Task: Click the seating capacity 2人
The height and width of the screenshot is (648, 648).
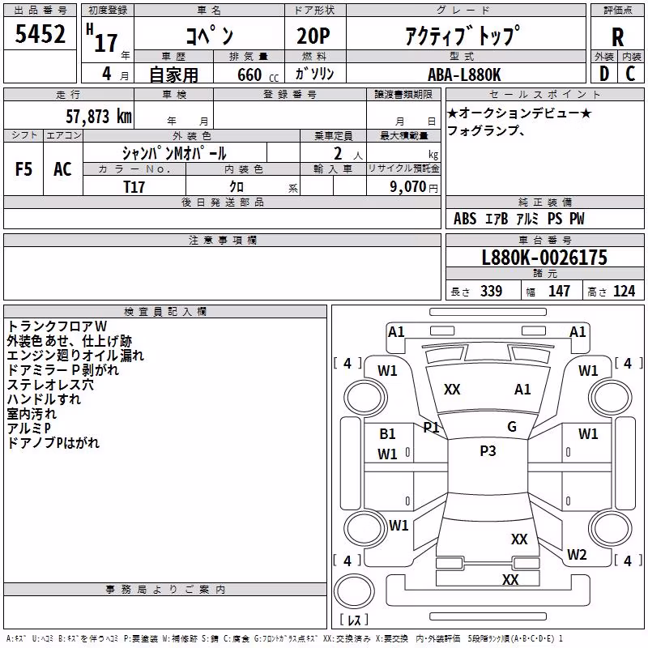Action: point(348,154)
